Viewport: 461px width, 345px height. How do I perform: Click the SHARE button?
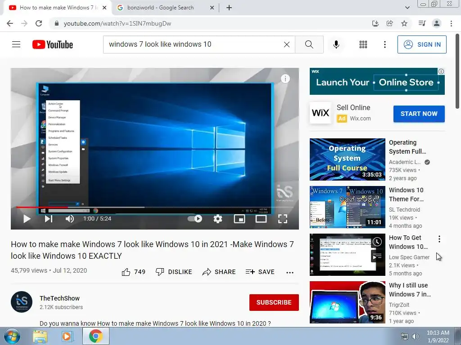[x=219, y=272]
